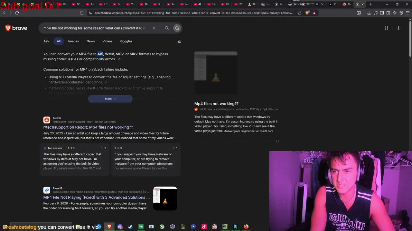Screen dimensions: 412x231
Task: Click the Reddit favicon of the first result
Action: (47, 120)
